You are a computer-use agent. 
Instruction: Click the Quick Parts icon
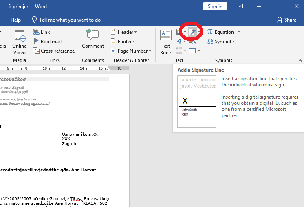[179, 32]
